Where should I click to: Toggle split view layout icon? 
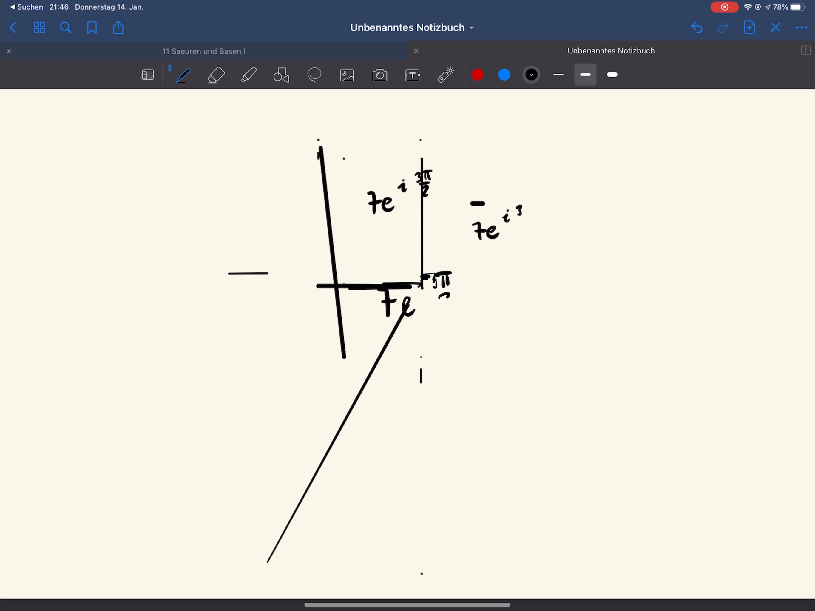point(805,51)
